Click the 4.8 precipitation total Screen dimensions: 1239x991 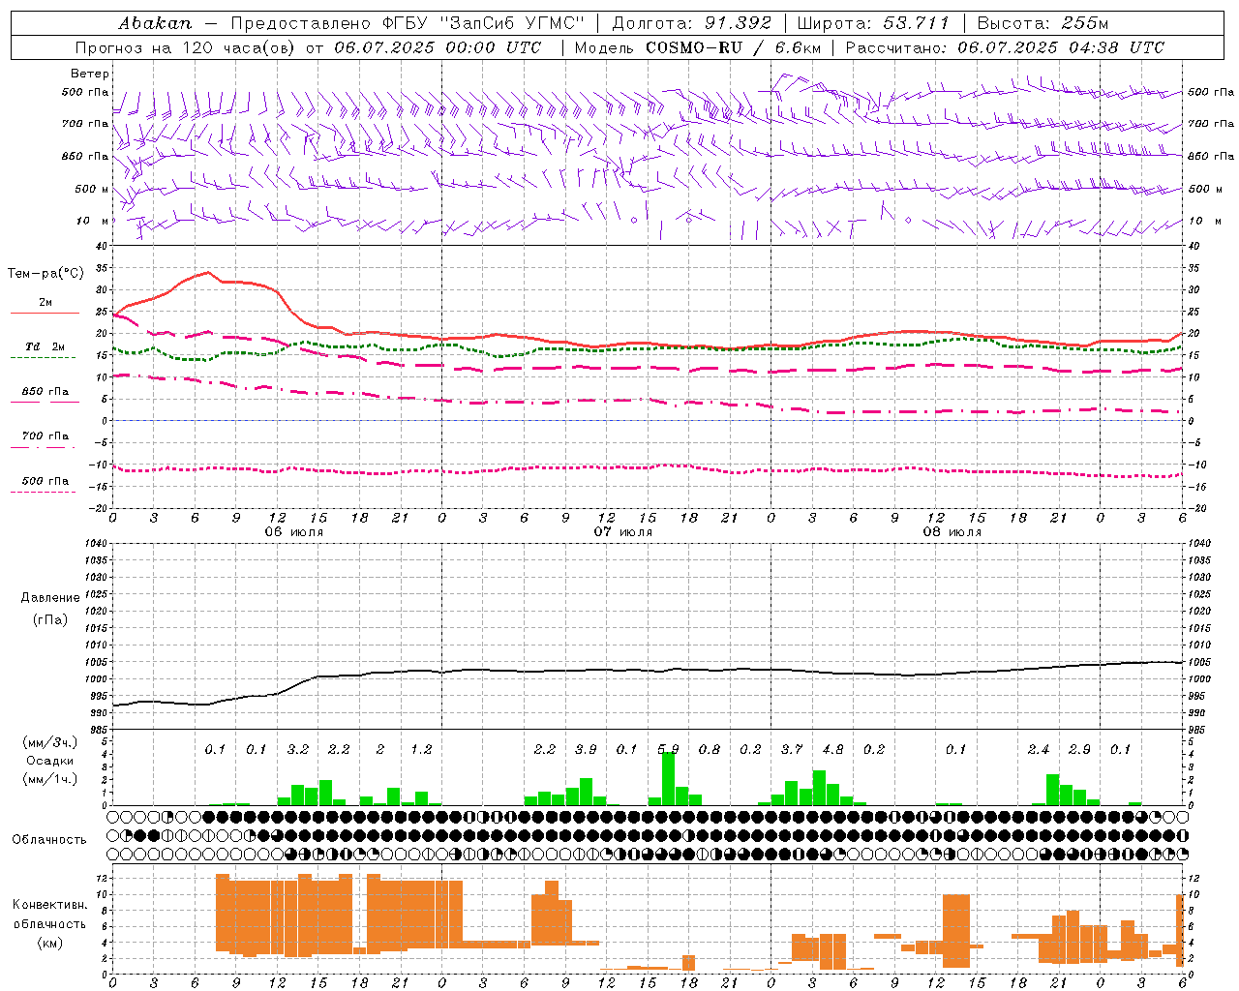(x=832, y=749)
